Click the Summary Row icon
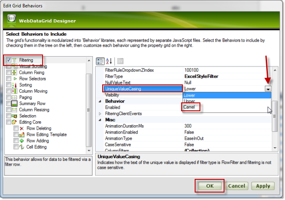 [16, 103]
